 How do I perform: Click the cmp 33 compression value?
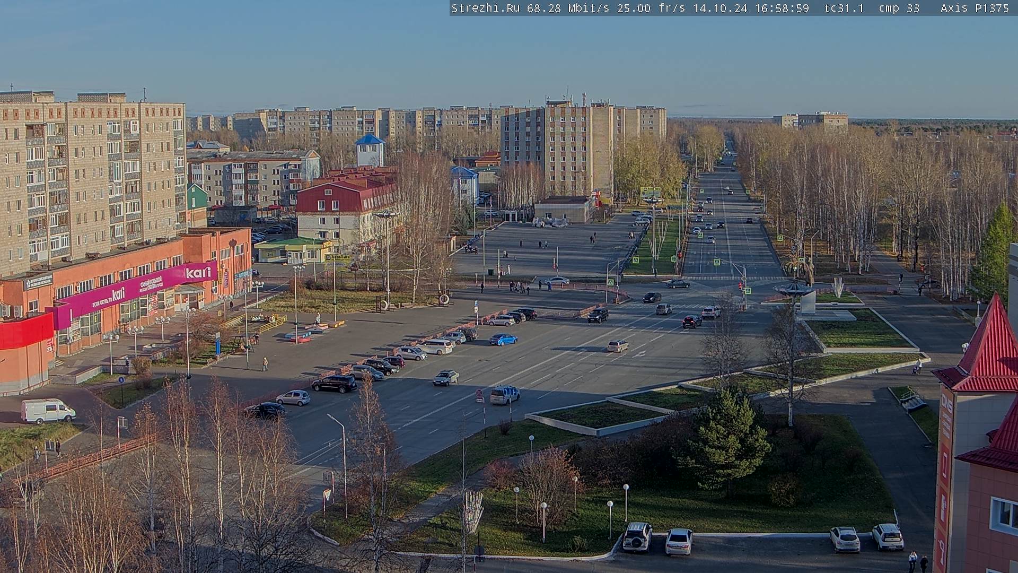pos(899,8)
